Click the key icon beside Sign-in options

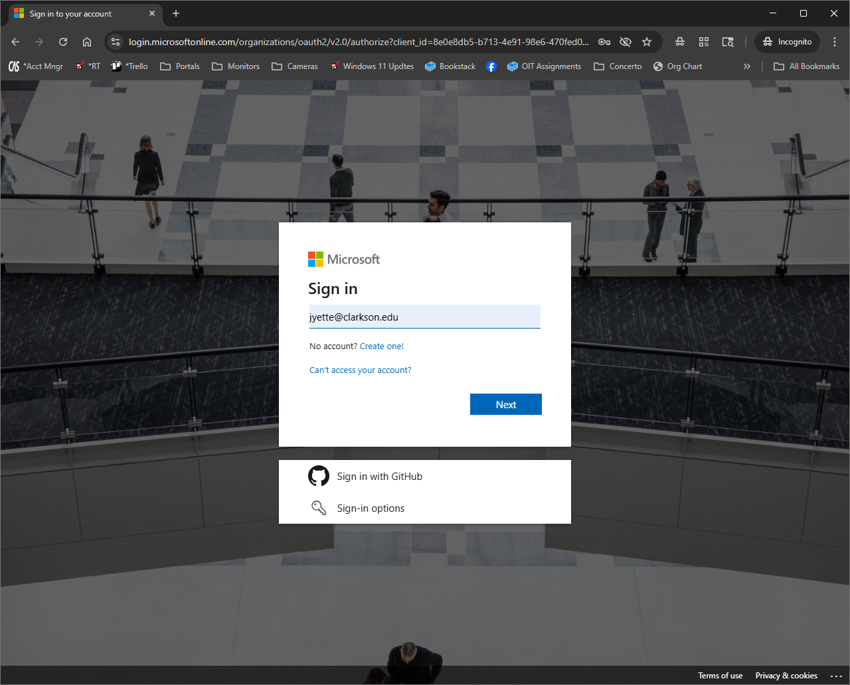pyautogui.click(x=319, y=508)
